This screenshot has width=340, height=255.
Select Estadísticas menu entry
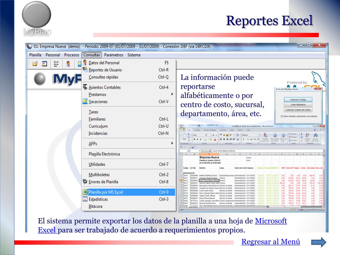coord(128,199)
